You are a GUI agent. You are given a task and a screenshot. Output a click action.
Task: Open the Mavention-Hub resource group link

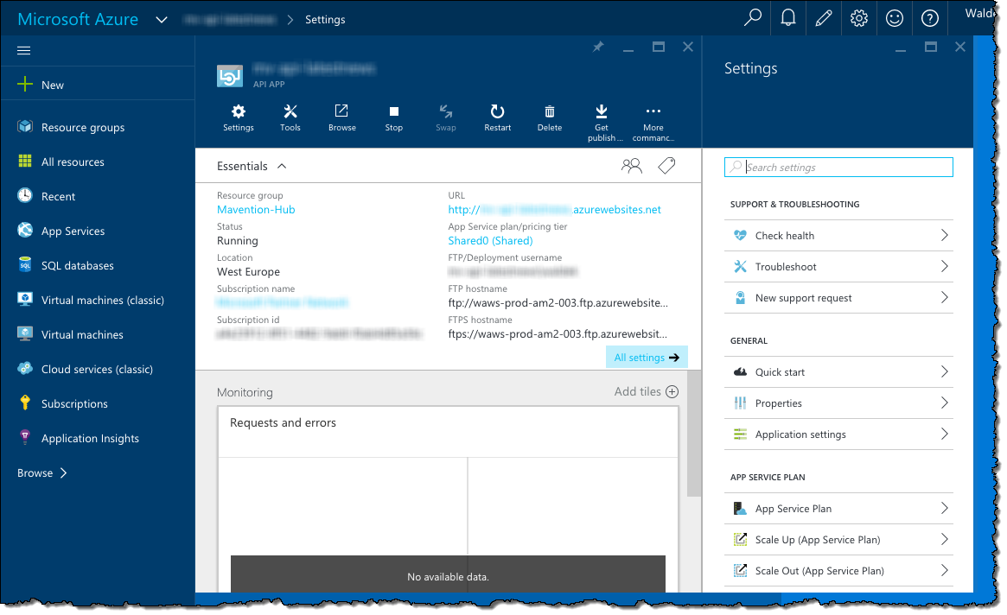256,209
